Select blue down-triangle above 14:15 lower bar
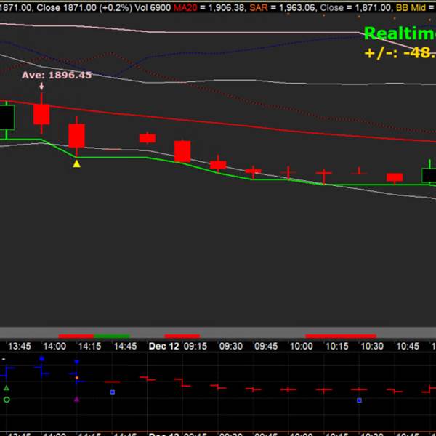The width and height of the screenshot is (436, 436). [x=77, y=362]
